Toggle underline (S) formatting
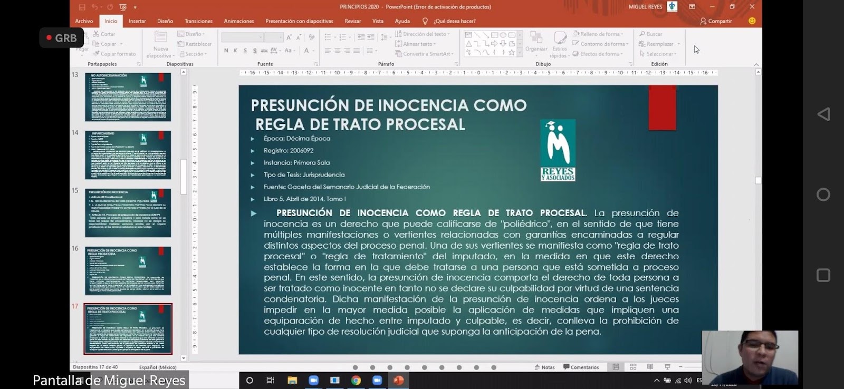The width and height of the screenshot is (844, 389). pos(245,51)
